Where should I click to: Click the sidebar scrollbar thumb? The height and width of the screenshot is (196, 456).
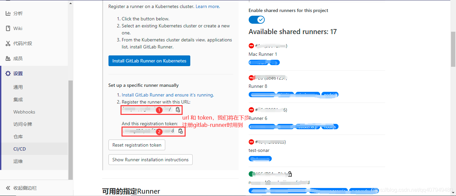coord(70,130)
